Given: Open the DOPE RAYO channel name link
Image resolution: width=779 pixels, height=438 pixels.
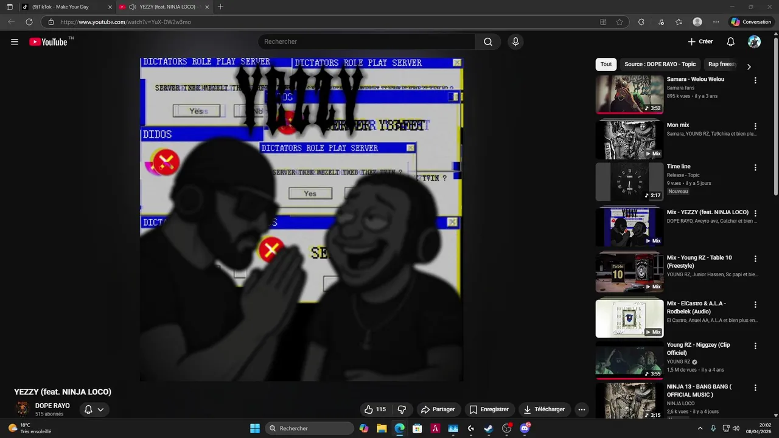Looking at the screenshot, I should tap(52, 406).
